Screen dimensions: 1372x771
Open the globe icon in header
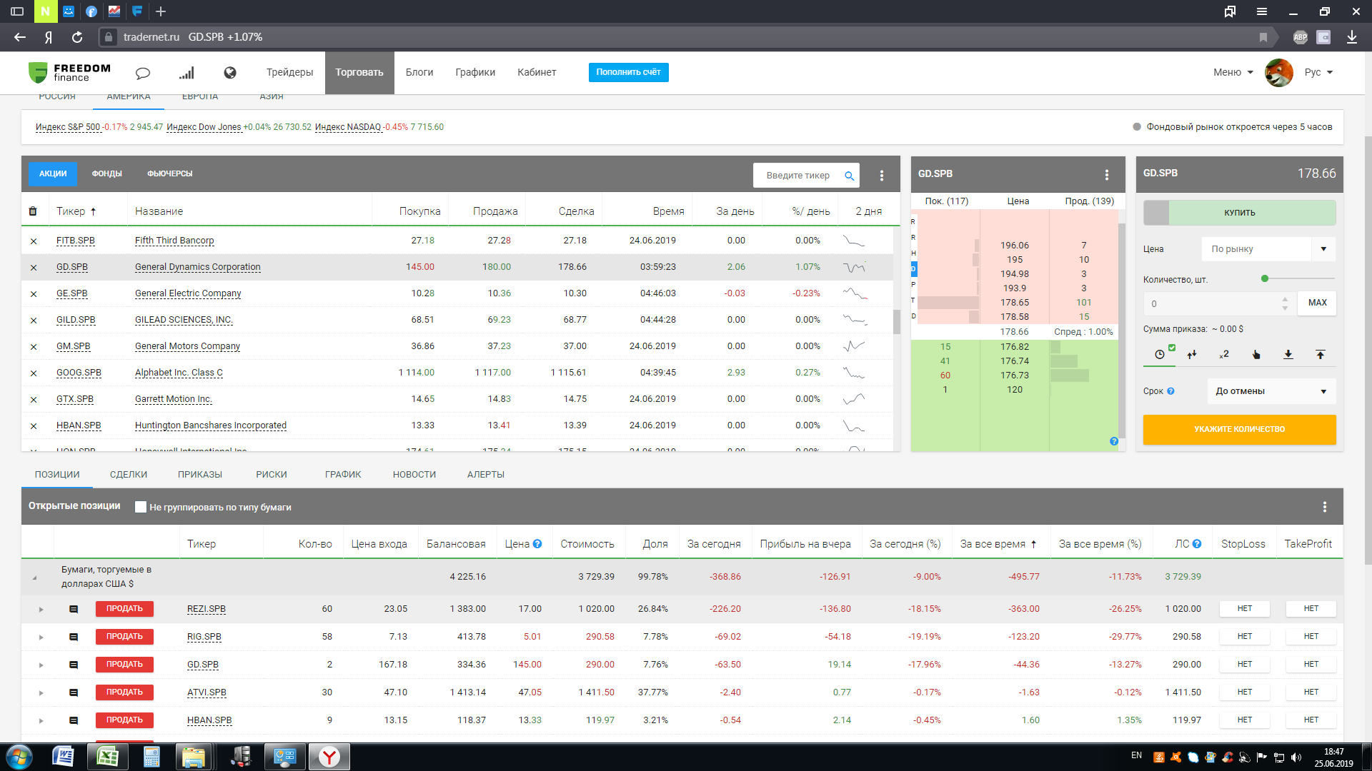coord(230,72)
